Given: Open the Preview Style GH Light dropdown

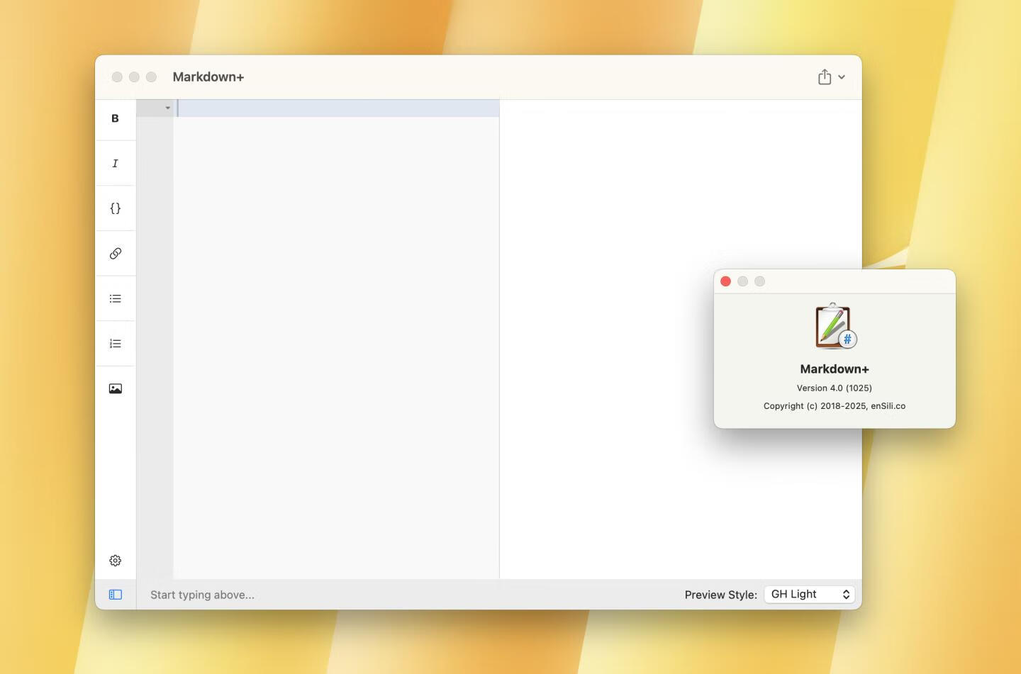Looking at the screenshot, I should [809, 594].
